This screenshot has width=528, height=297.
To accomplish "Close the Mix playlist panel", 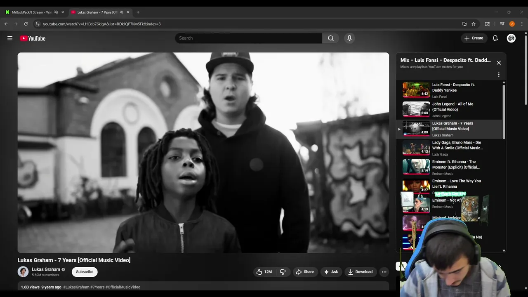I will [x=499, y=63].
